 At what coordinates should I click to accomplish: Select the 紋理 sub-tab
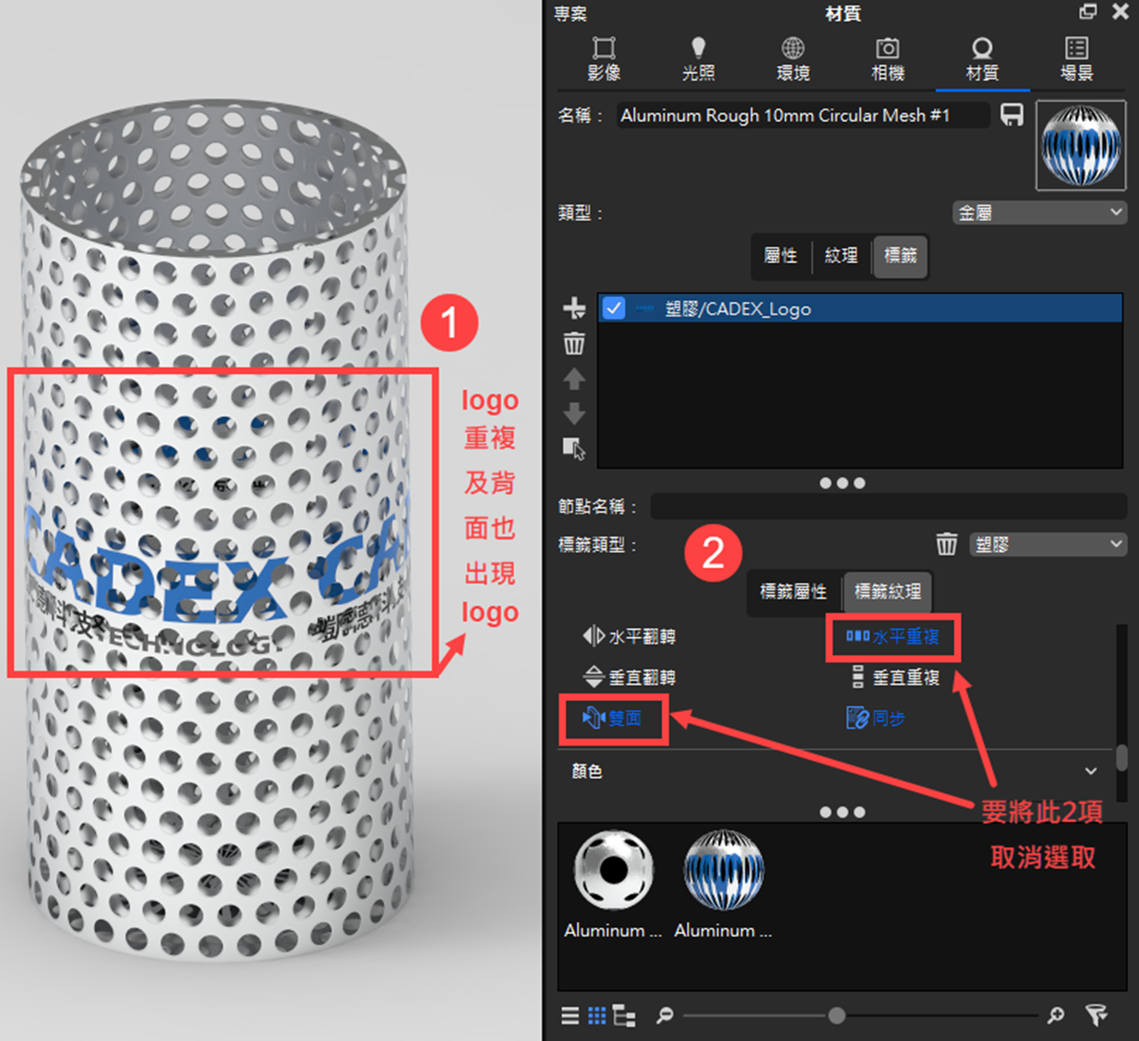[x=841, y=256]
